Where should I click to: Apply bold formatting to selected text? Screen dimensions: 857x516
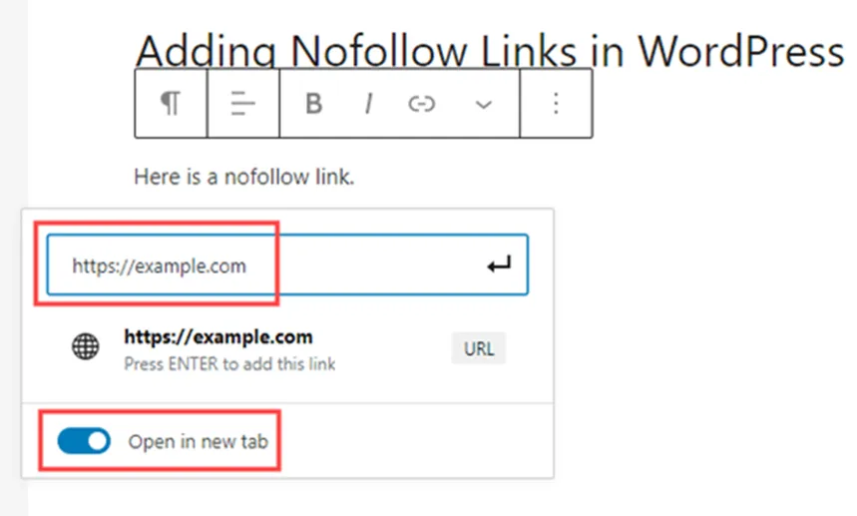[313, 104]
